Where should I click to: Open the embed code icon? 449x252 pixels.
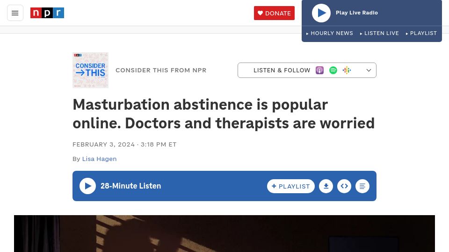coord(344,186)
